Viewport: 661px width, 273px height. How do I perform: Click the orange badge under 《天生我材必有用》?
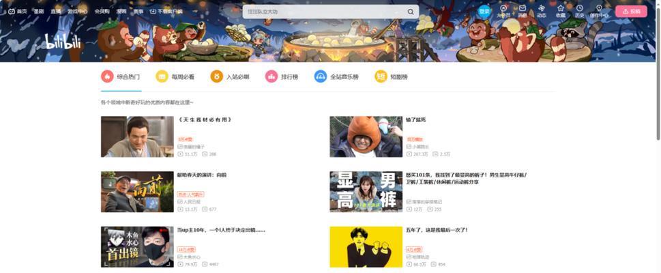(185, 139)
